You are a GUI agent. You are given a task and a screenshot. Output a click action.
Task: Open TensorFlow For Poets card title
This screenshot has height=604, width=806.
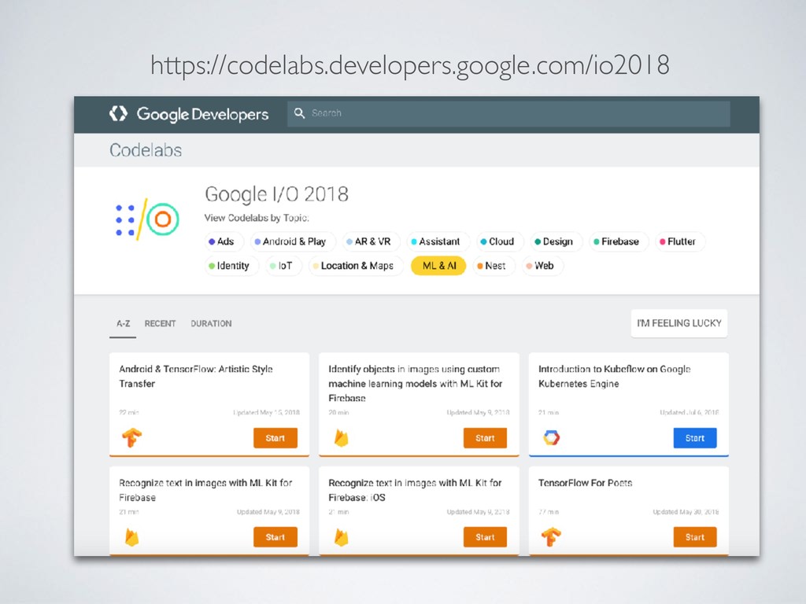pyautogui.click(x=585, y=483)
